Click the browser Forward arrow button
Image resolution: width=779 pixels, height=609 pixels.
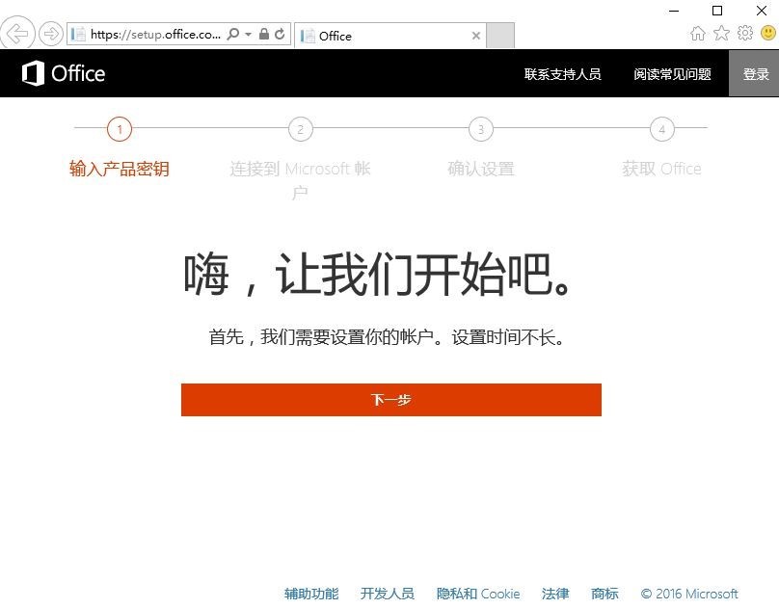[51, 34]
